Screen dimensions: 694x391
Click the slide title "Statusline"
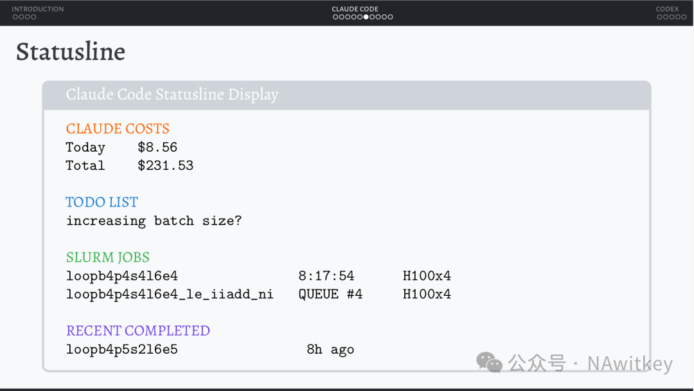pyautogui.click(x=71, y=51)
